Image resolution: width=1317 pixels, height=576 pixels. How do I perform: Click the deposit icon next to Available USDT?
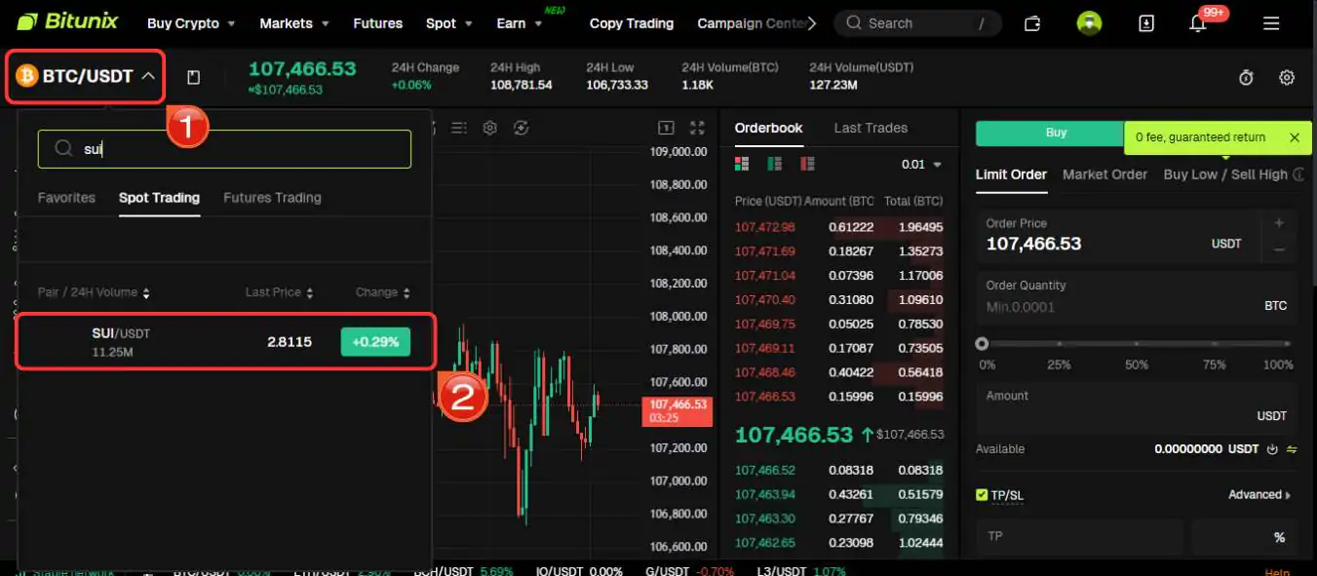pos(1272,449)
